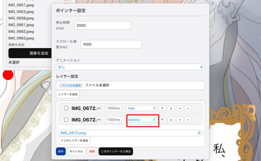Click the IMG_0672 name on the fade row
261x161 pixels.
86,108
